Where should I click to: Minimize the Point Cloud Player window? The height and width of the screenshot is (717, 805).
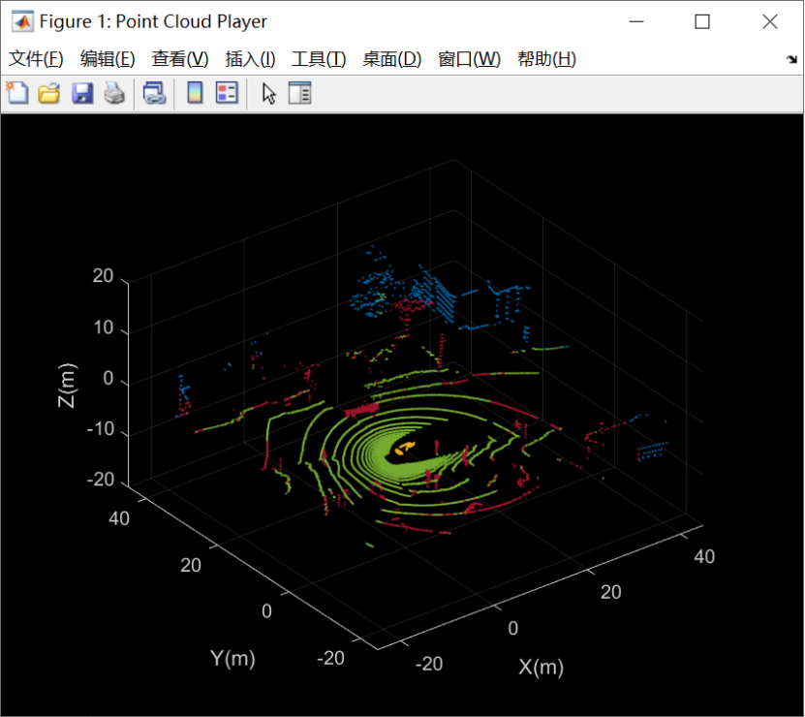click(x=636, y=21)
